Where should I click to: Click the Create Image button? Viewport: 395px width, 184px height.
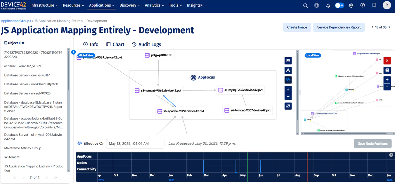coord(297,27)
